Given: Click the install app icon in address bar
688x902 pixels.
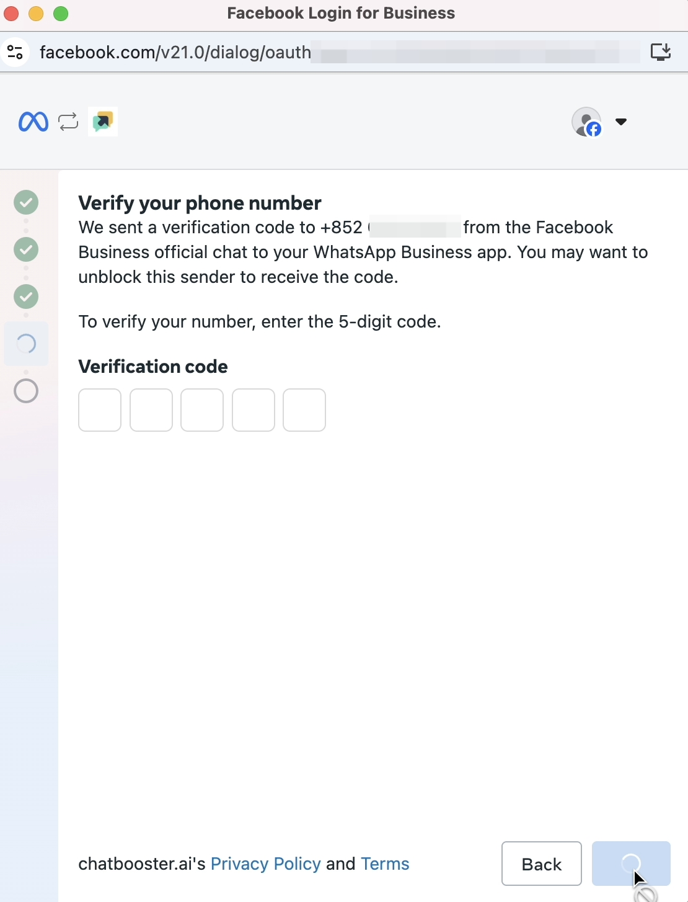Looking at the screenshot, I should (x=661, y=51).
